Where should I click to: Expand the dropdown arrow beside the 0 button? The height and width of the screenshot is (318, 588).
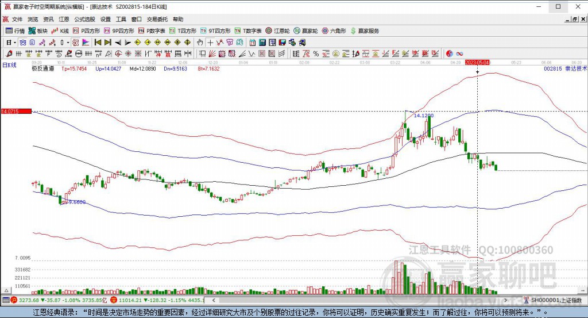[x=68, y=43]
